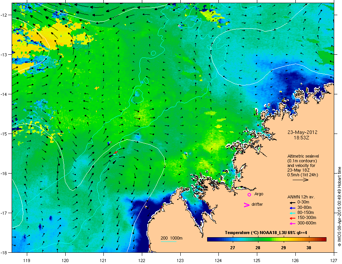Click the magenta 300-600m arrow legend symbol
Viewport: 342px width, 264px height.
pyautogui.click(x=293, y=223)
